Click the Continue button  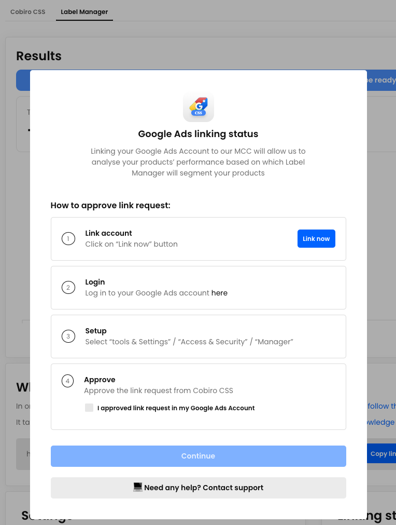point(199,456)
